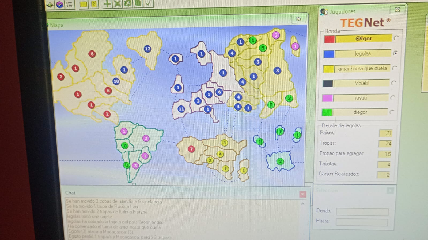Click the Desde input field
The width and height of the screenshot is (428, 240).
pyautogui.click(x=362, y=212)
